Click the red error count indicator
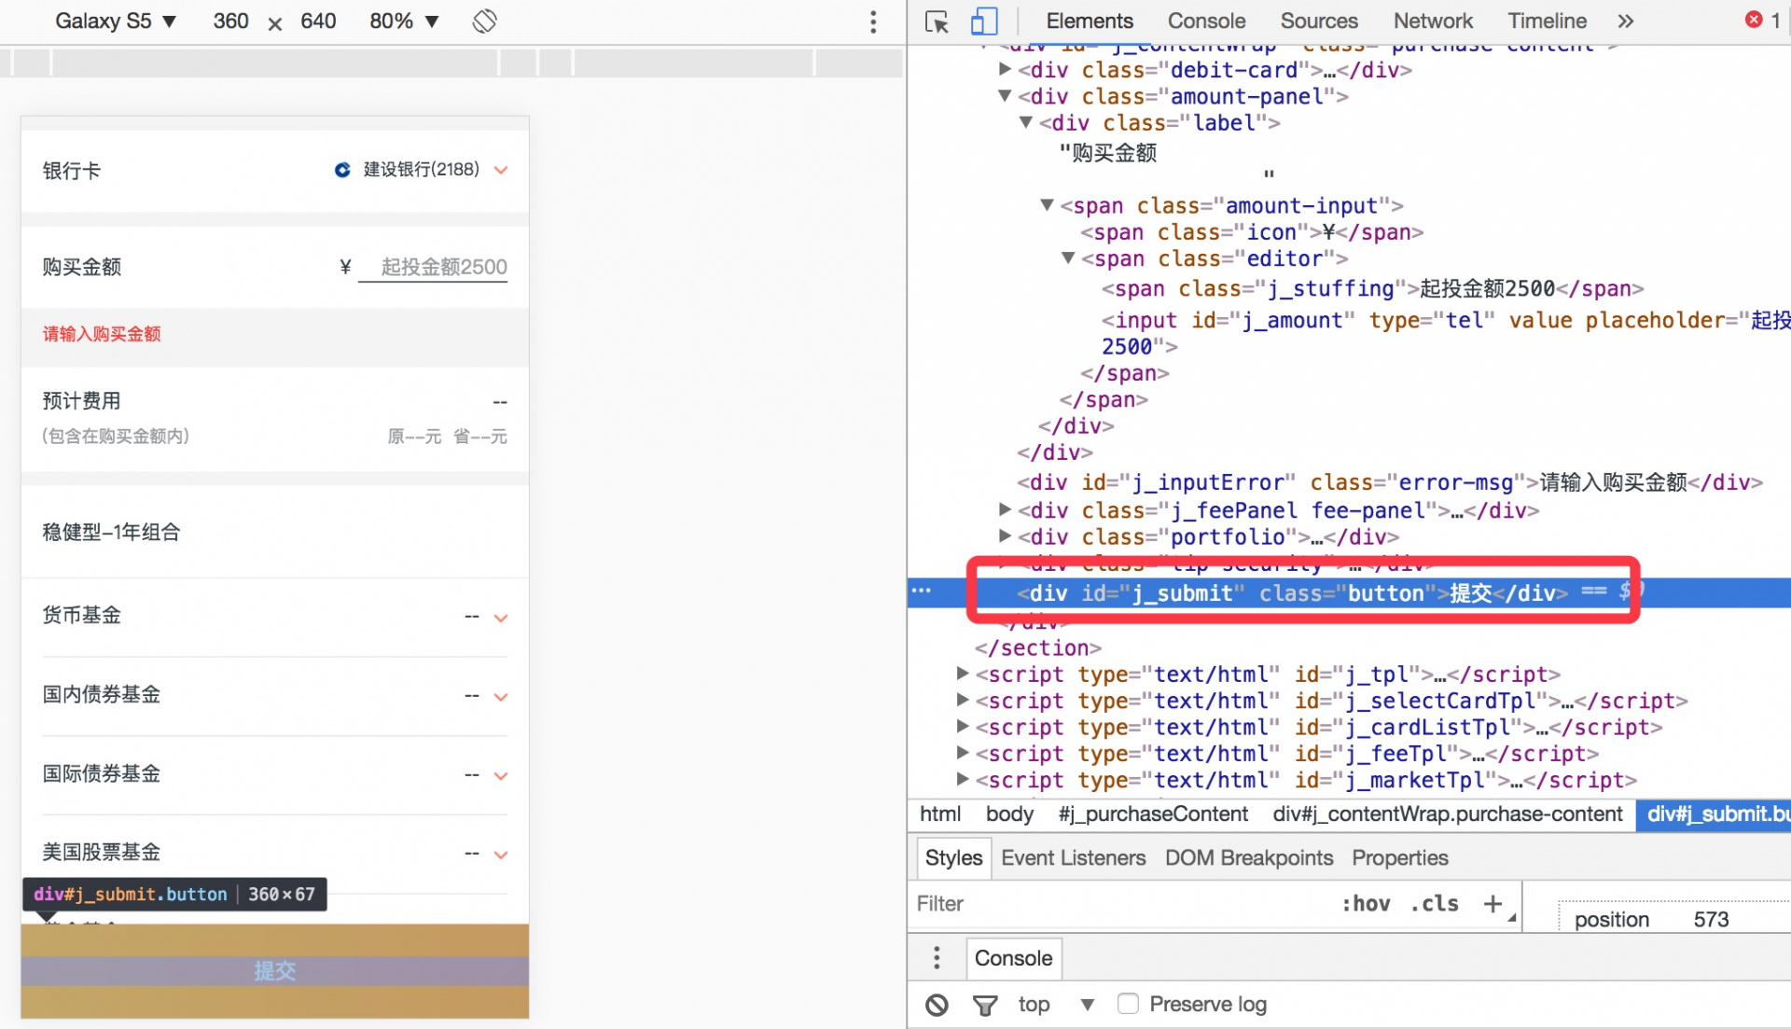The height and width of the screenshot is (1029, 1791). (1762, 20)
